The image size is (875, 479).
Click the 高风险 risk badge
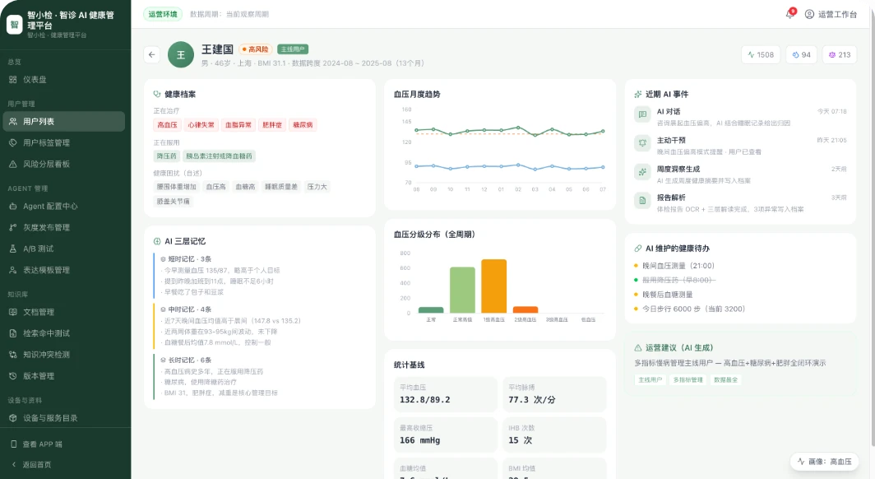point(256,49)
